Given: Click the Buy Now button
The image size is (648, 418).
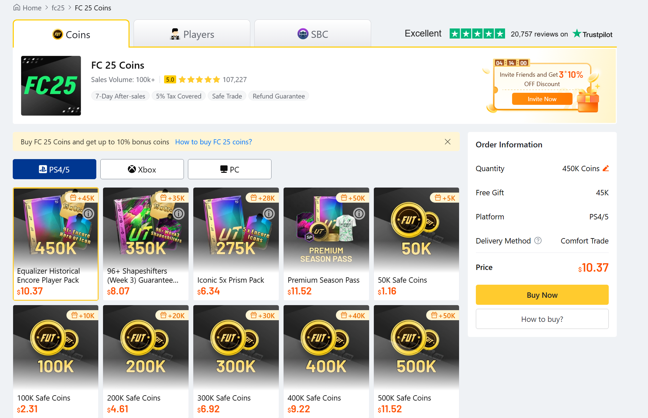Looking at the screenshot, I should [x=542, y=295].
